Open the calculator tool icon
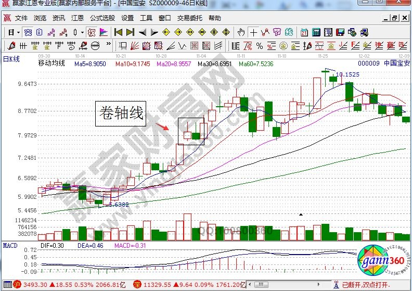412x291 pixels. [315, 32]
